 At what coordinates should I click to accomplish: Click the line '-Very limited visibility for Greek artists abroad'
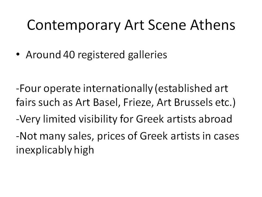pyautogui.click(x=124, y=119)
